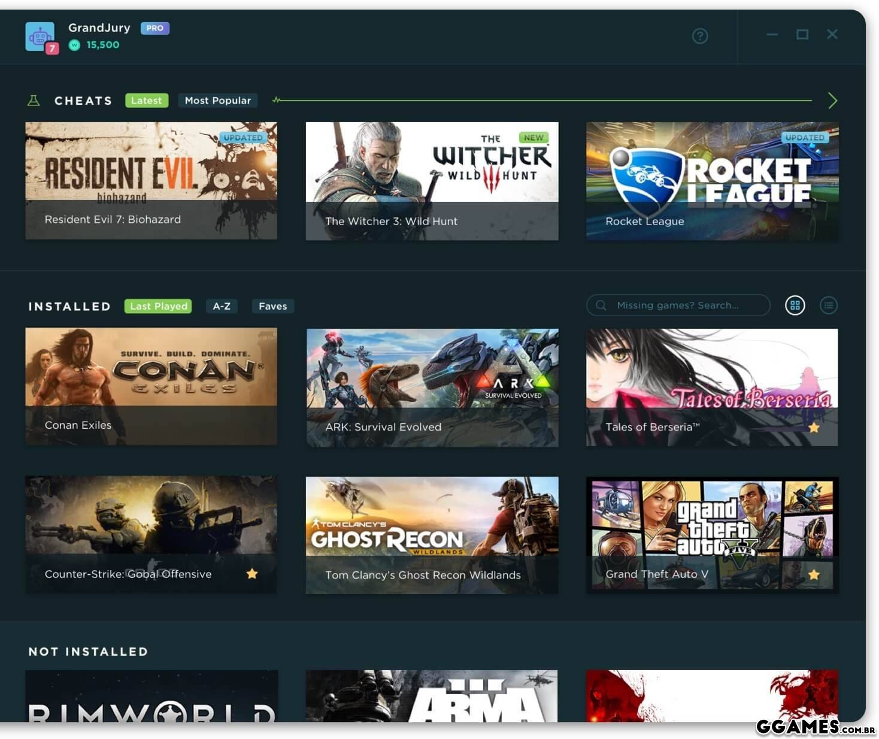Open the Rocket League cheat card
This screenshot has height=739, width=879.
712,181
